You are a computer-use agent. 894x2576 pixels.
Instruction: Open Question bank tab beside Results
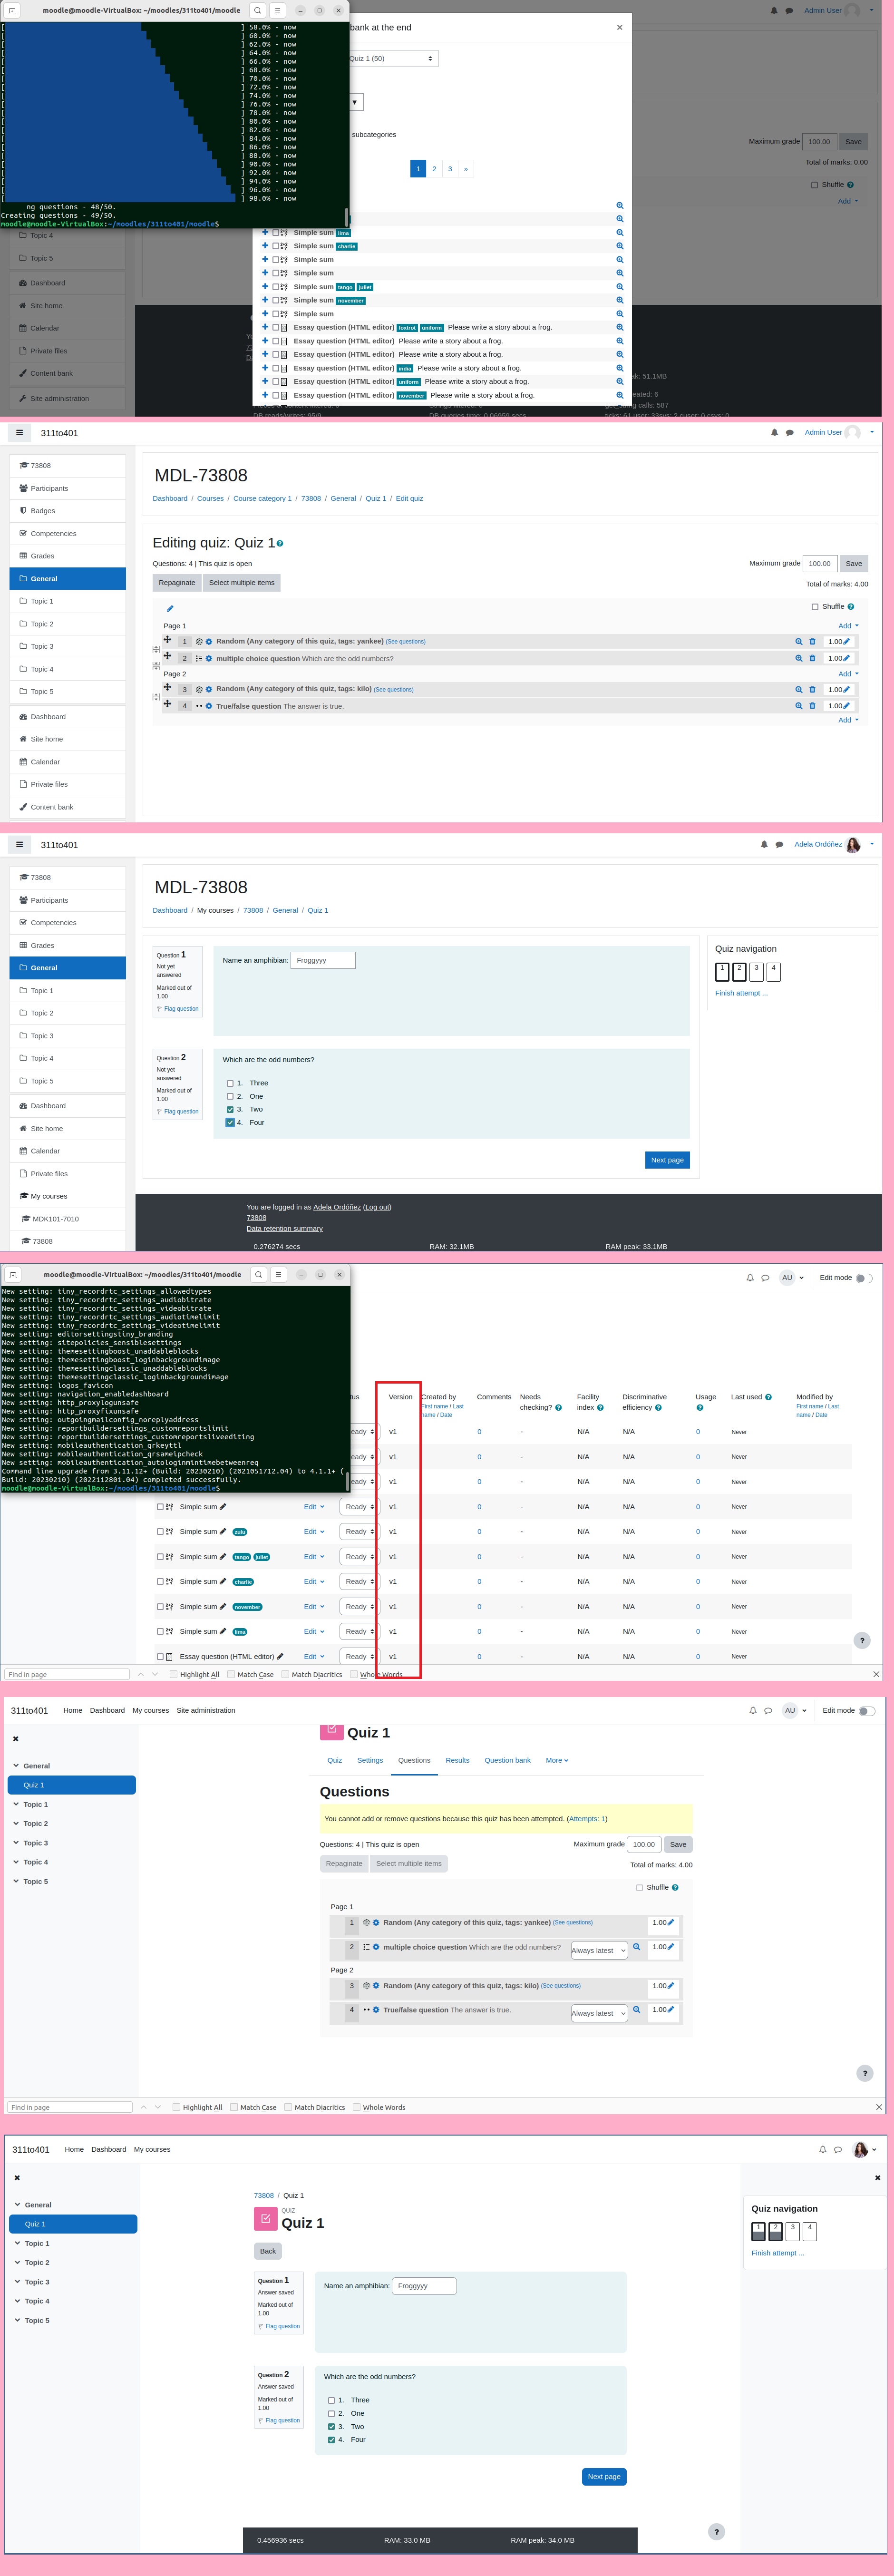507,1760
